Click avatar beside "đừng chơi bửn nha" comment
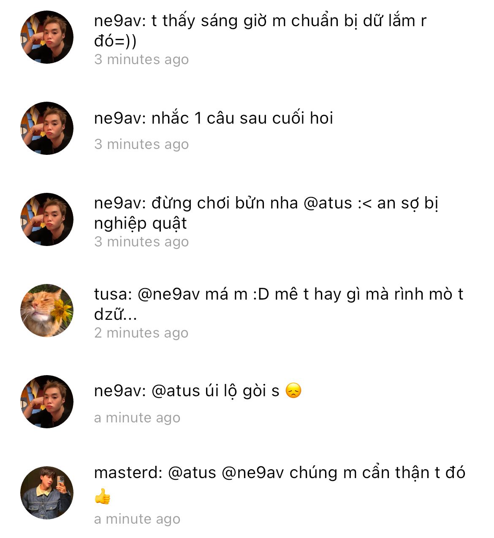Screen dimensions: 494x538 [x=47, y=219]
